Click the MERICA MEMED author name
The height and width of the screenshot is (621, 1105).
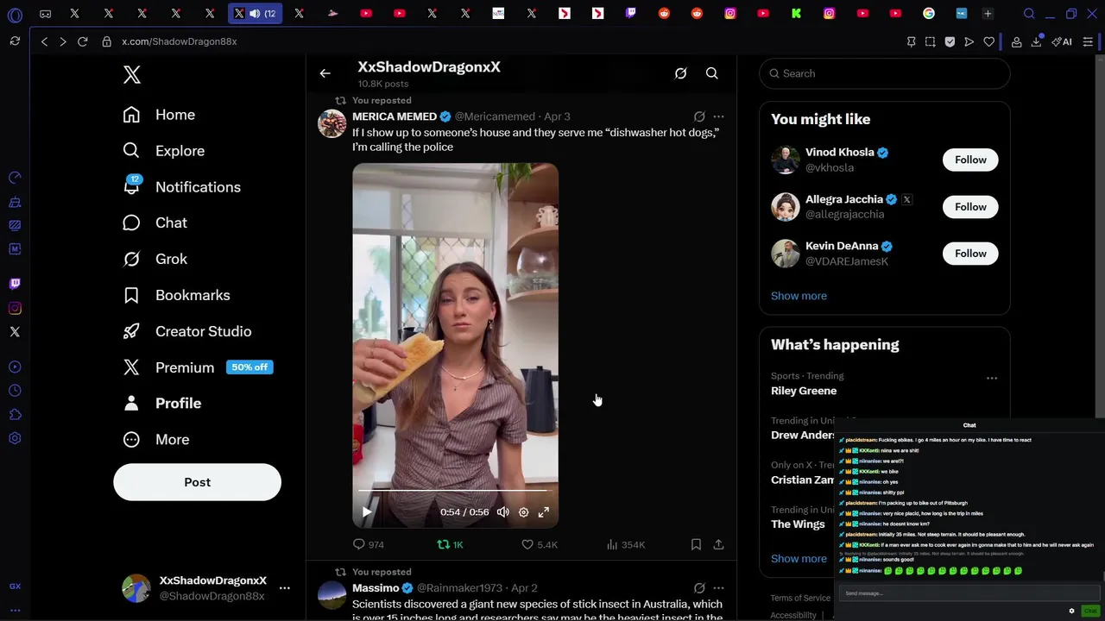[395, 116]
